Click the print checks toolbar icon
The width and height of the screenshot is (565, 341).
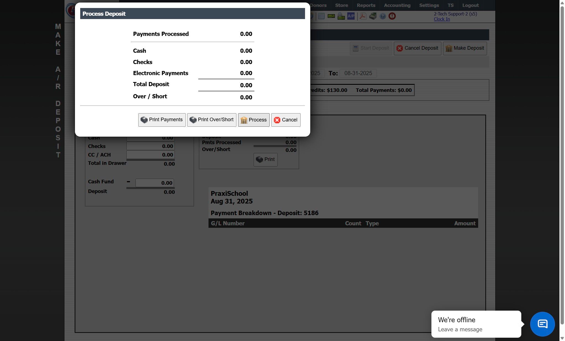point(341,16)
